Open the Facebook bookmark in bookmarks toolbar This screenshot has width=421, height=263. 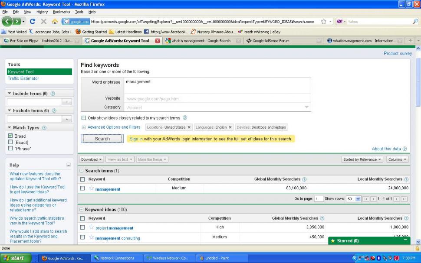(166, 32)
